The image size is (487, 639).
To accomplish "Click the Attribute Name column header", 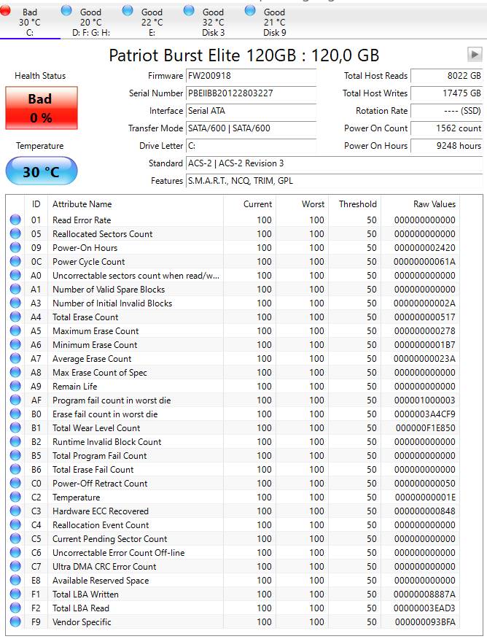I will click(x=136, y=204).
